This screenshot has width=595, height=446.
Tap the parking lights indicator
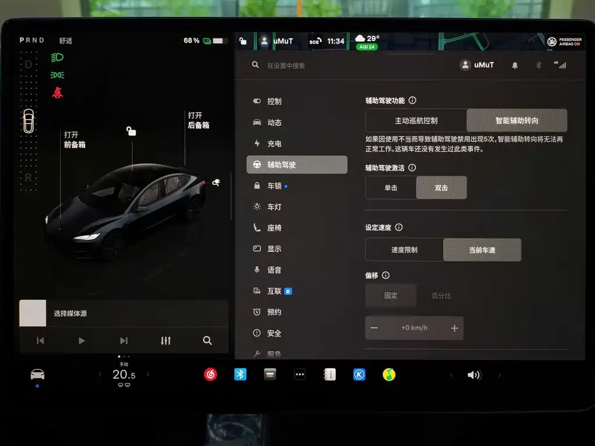tap(58, 75)
